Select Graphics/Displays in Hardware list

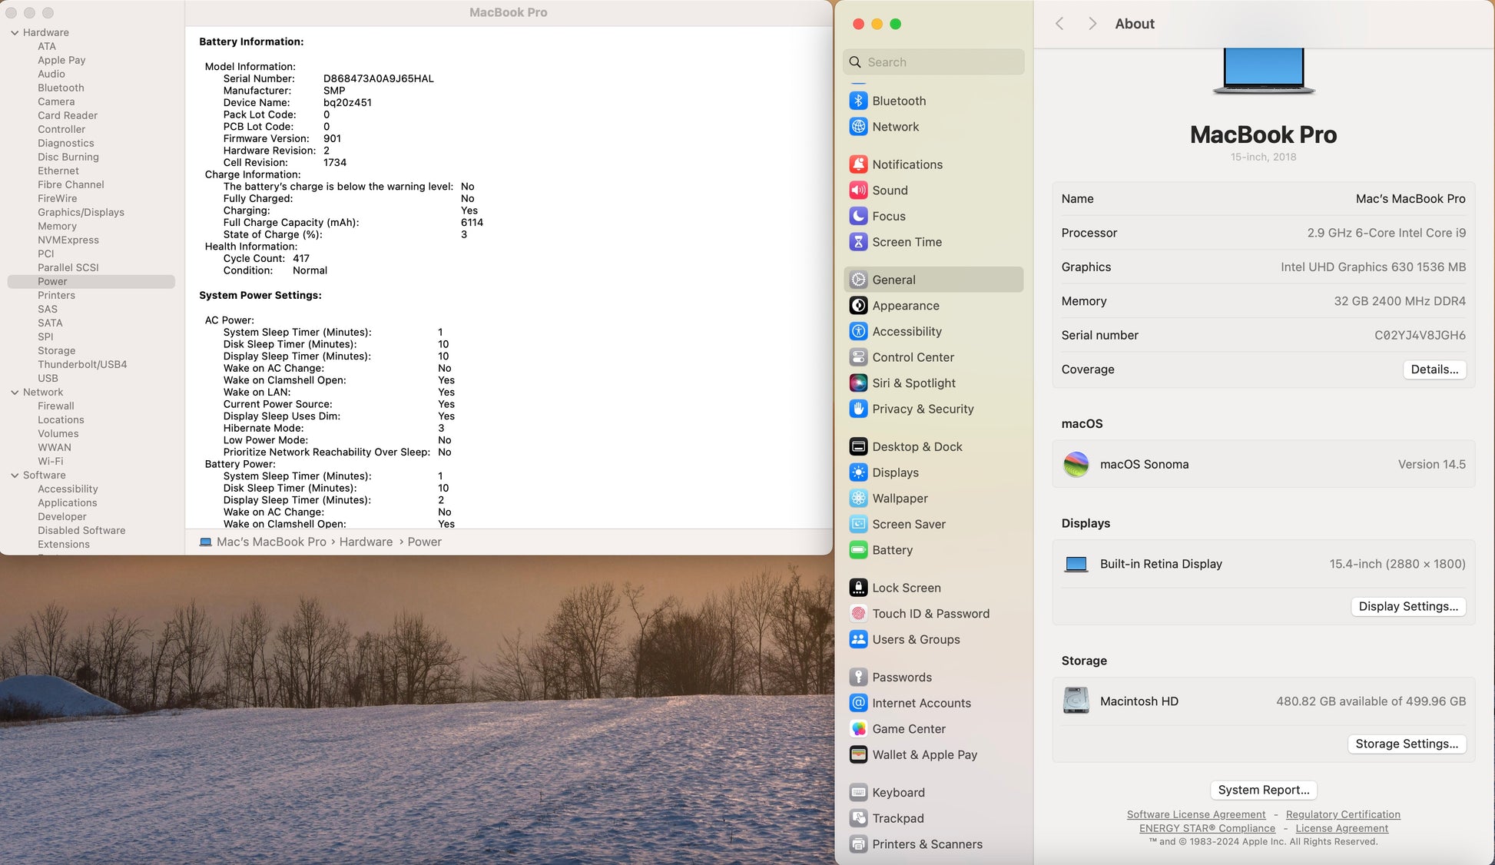81,213
